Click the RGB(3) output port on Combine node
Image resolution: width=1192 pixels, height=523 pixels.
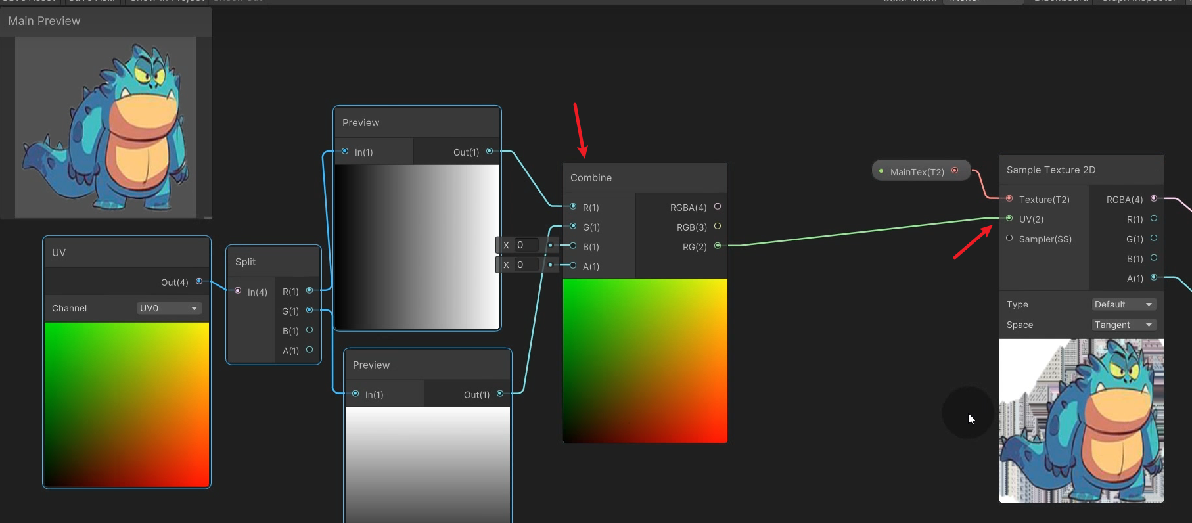(x=718, y=226)
